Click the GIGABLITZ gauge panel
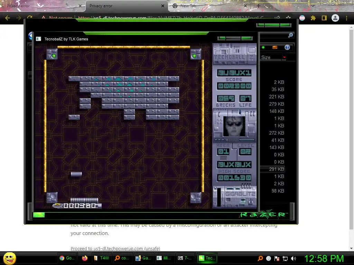Image resolution: width=354 pixels, height=265 pixels. 235,196
